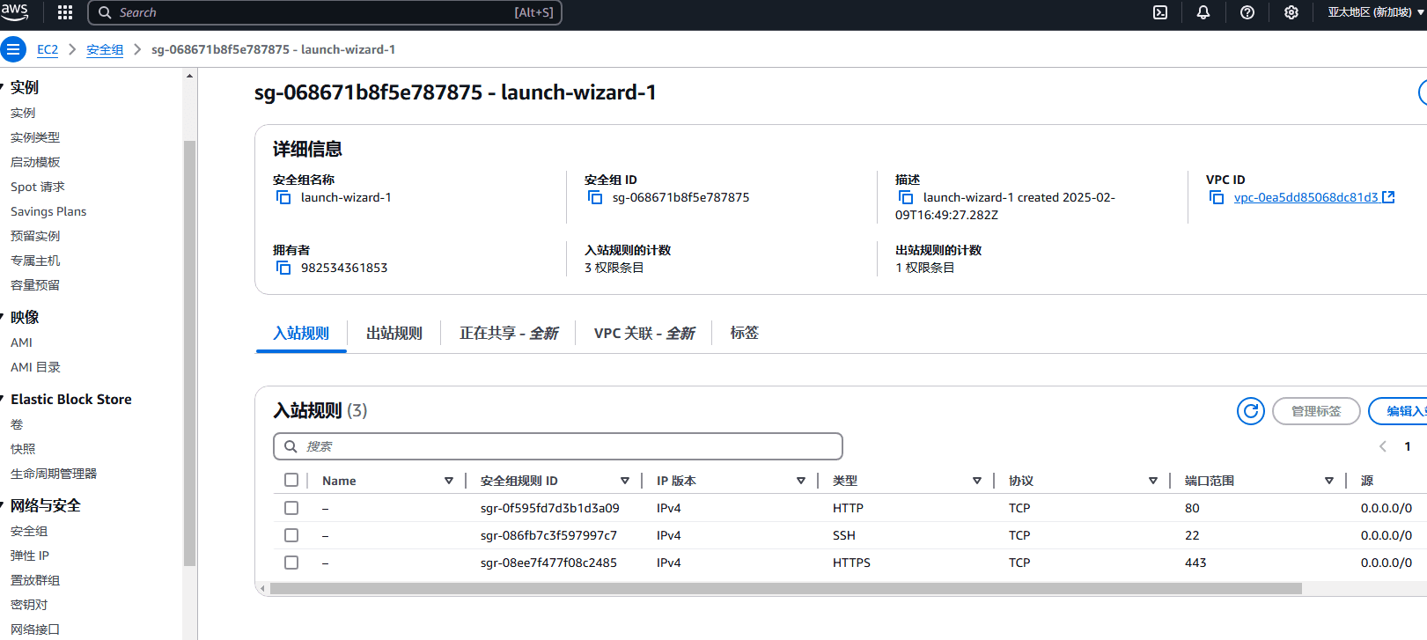Sort by the 协议 column arrow
Screen dimensions: 1427x640
1153,481
